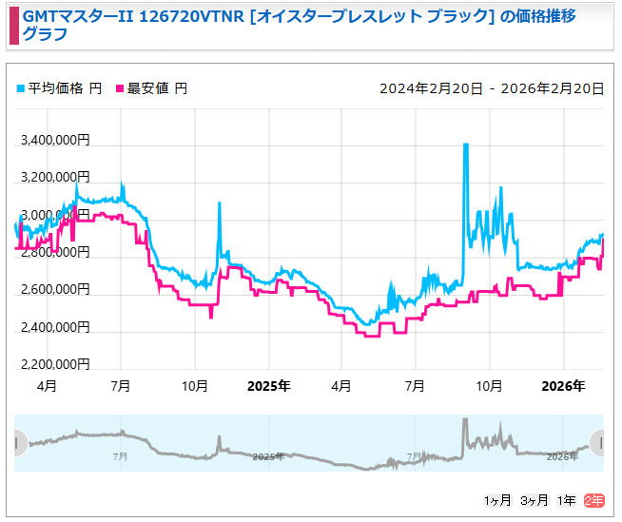Click the date range text 2024年2月20日 - 2026年2月20日
This screenshot has height=522, width=622.
tap(492, 88)
